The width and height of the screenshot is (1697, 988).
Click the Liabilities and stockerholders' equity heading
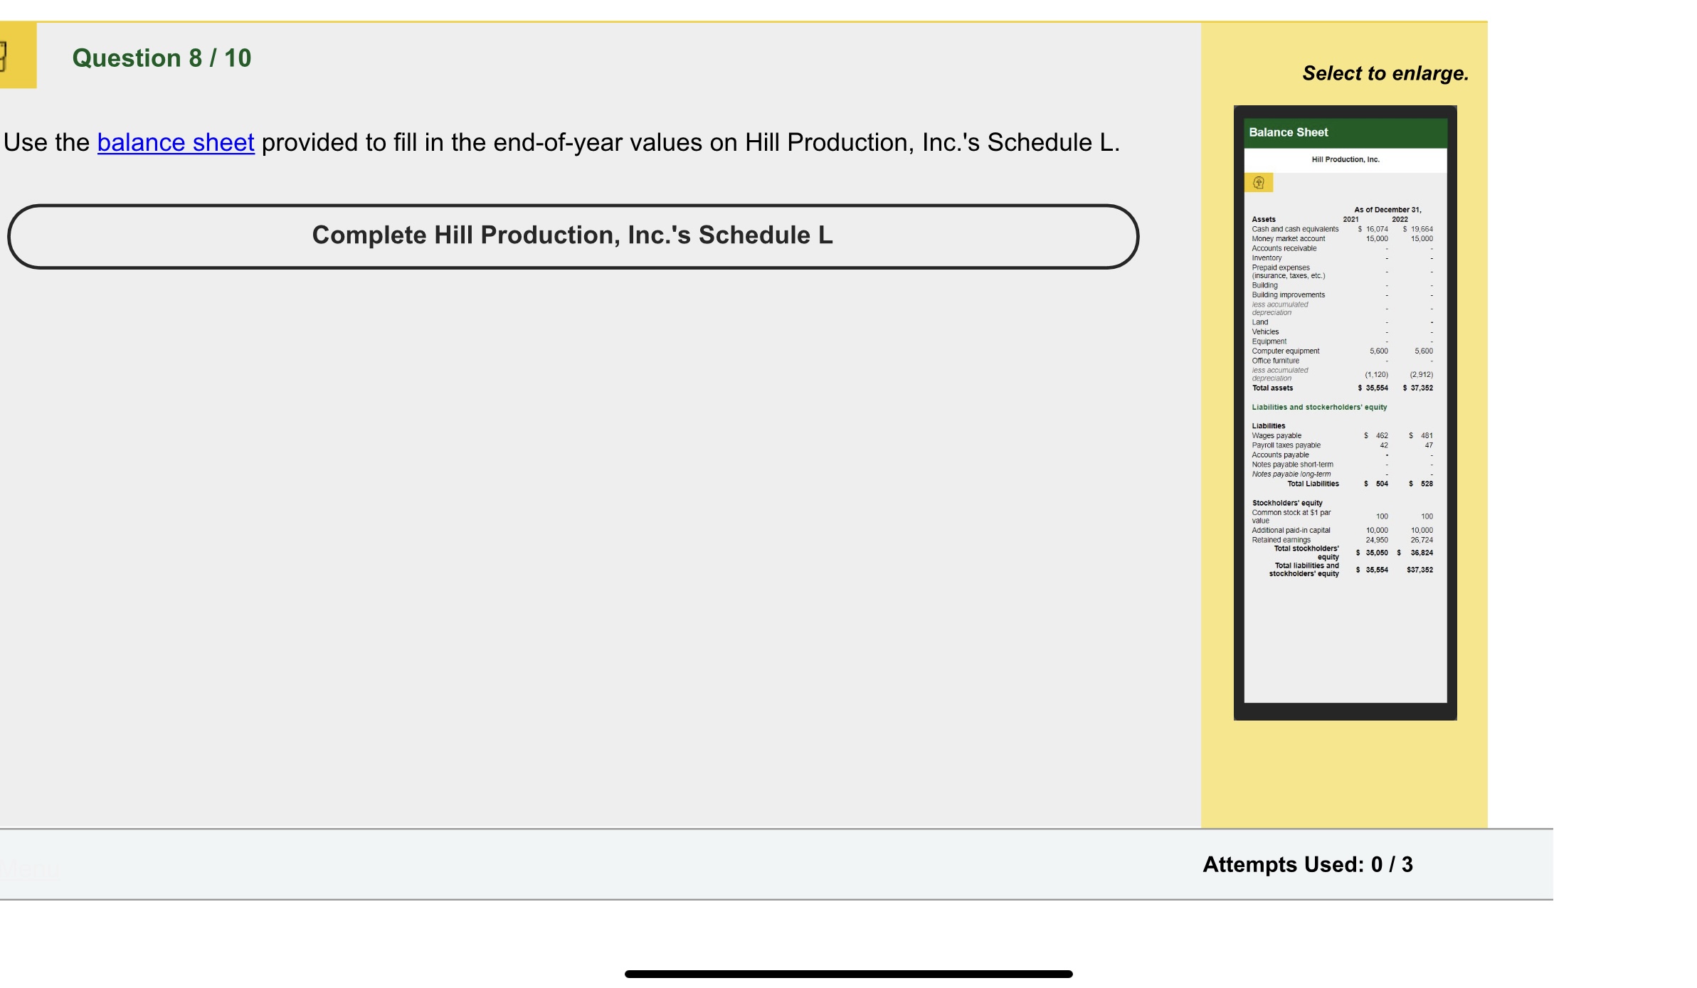pyautogui.click(x=1319, y=407)
